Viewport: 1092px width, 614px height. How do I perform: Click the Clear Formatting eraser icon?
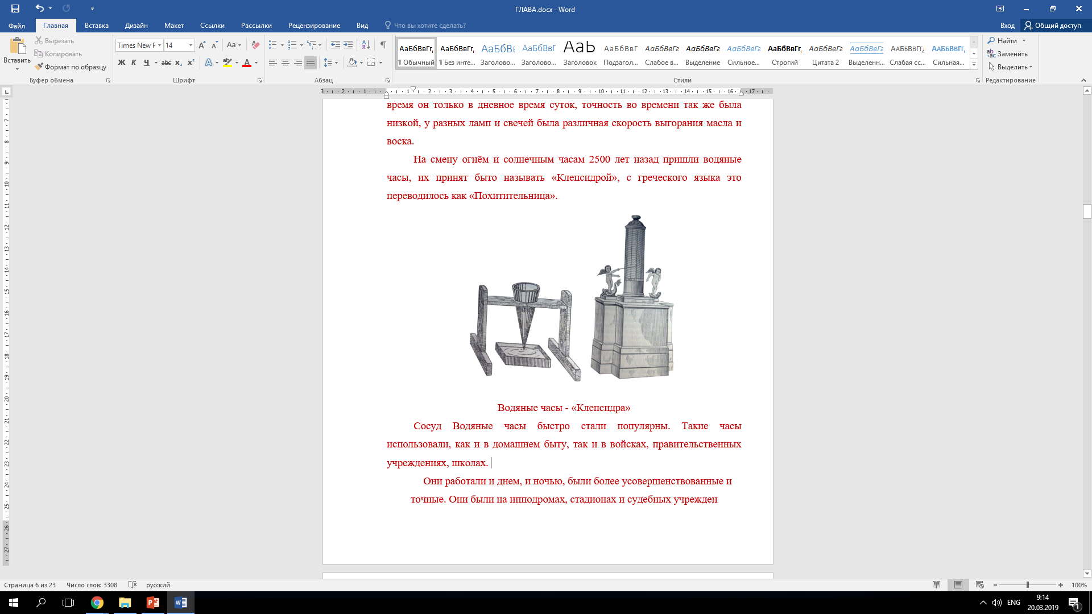click(x=256, y=45)
